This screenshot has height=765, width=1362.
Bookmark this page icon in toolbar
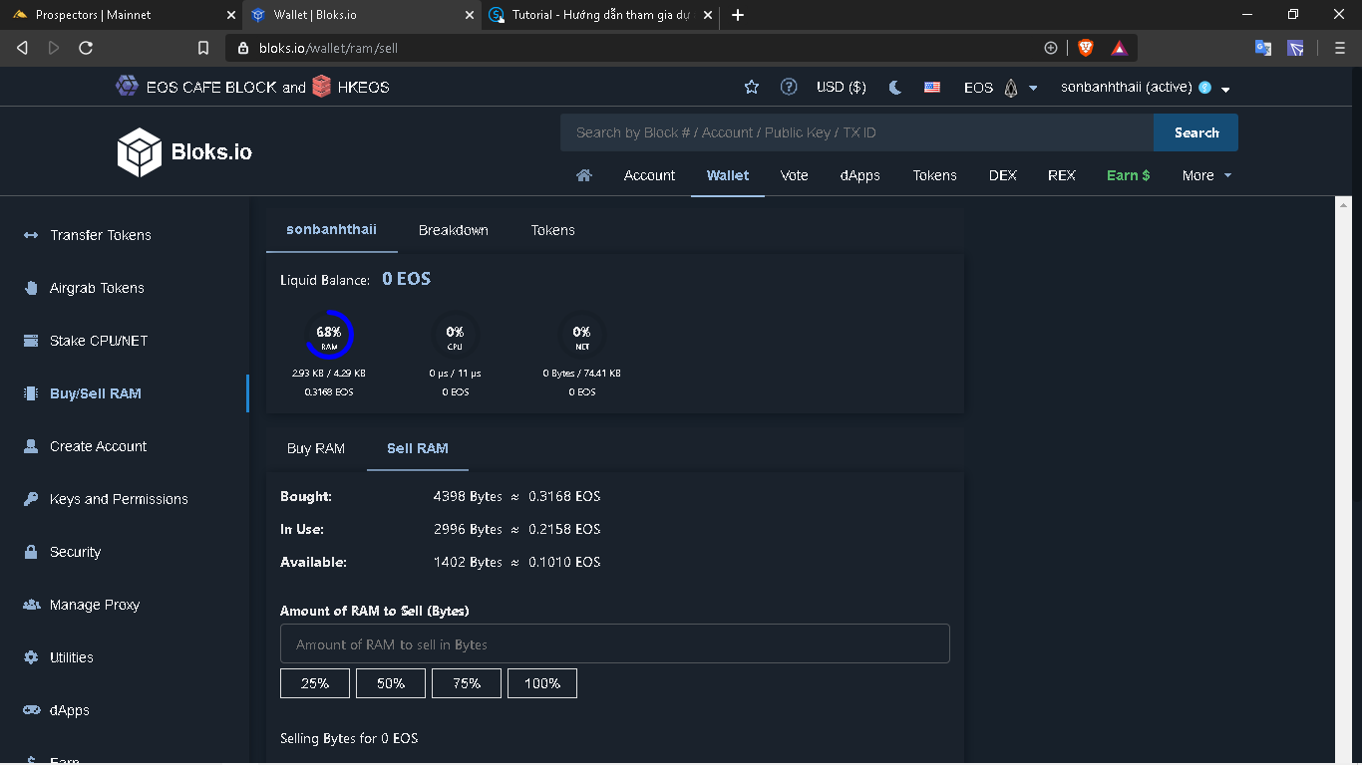pyautogui.click(x=203, y=48)
